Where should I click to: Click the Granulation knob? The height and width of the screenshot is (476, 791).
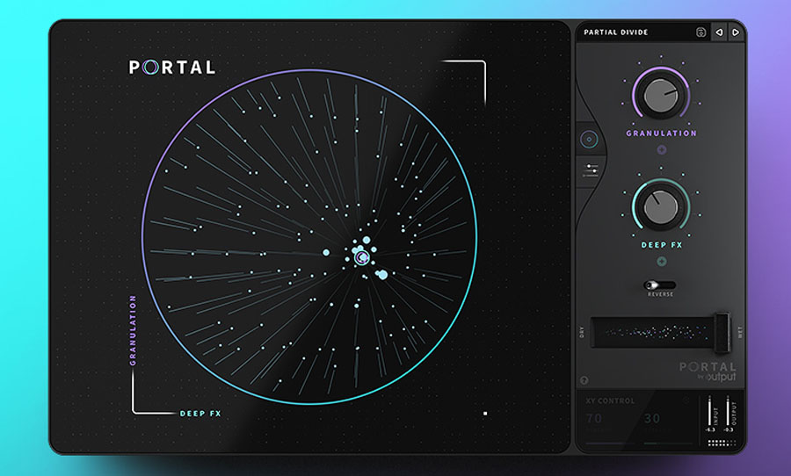(x=661, y=95)
